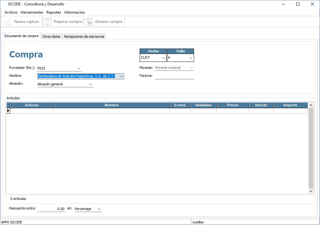Click the Preparar compra checklist icon

point(49,22)
